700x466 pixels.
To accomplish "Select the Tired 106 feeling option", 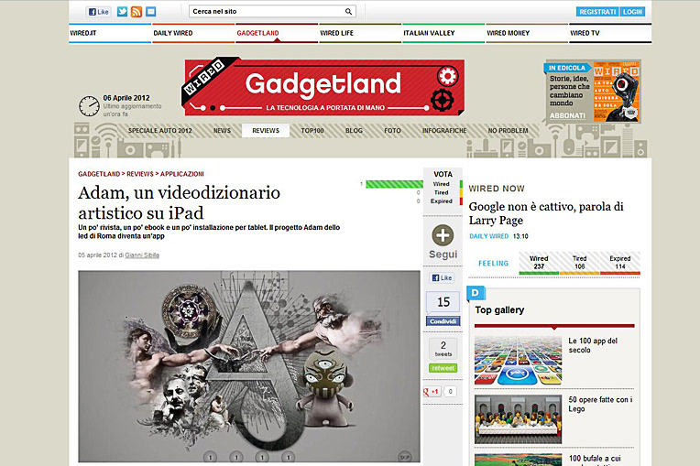I will coord(579,263).
